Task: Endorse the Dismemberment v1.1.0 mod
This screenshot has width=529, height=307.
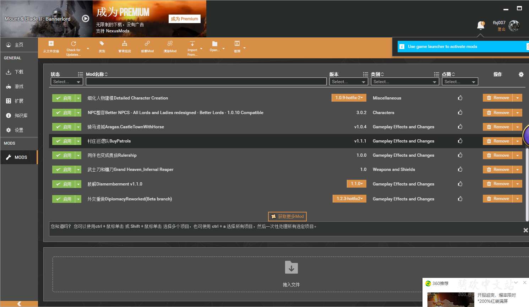Action: [x=460, y=184]
